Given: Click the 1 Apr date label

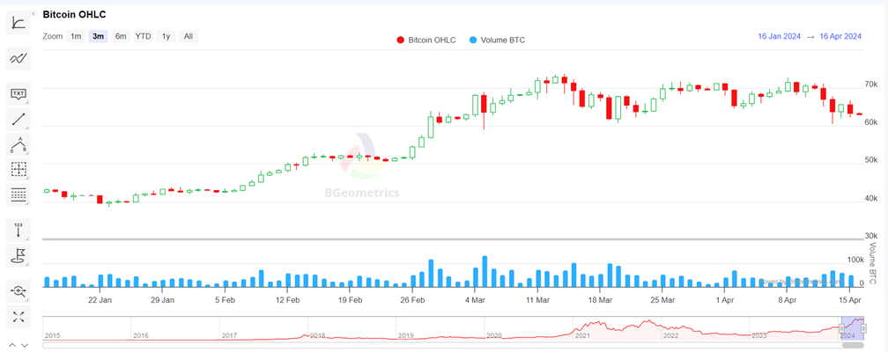Looking at the screenshot, I should [x=726, y=299].
